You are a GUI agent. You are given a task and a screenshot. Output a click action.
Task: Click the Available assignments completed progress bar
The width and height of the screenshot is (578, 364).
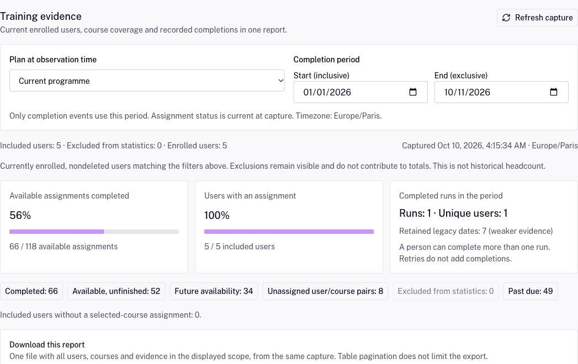click(x=94, y=232)
